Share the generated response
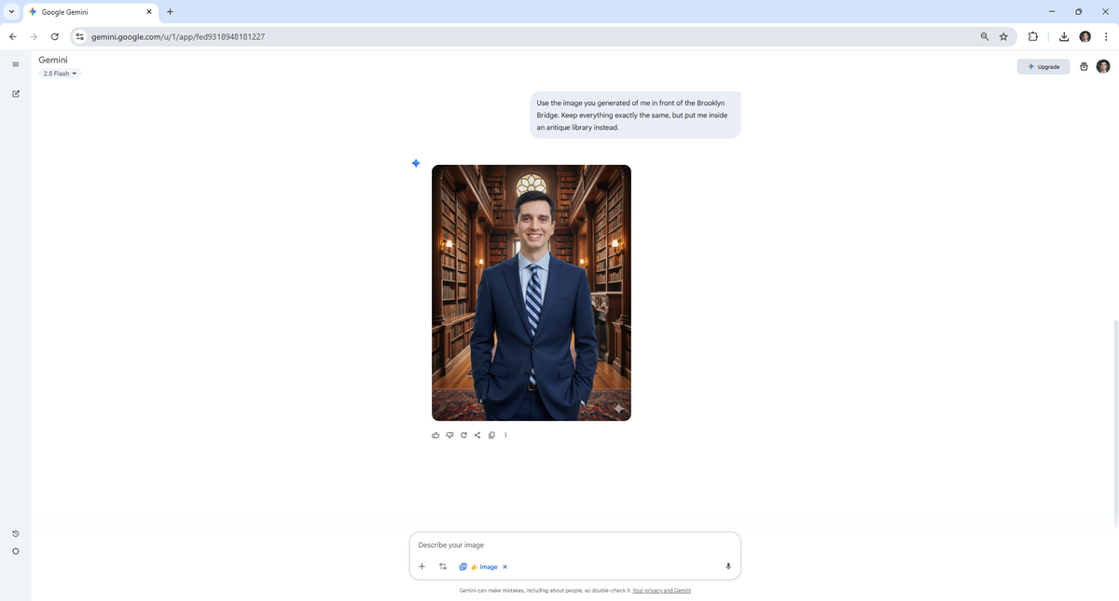This screenshot has width=1119, height=601. pyautogui.click(x=477, y=435)
